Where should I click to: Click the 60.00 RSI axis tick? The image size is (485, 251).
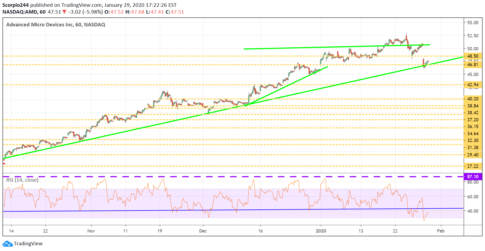473,197
